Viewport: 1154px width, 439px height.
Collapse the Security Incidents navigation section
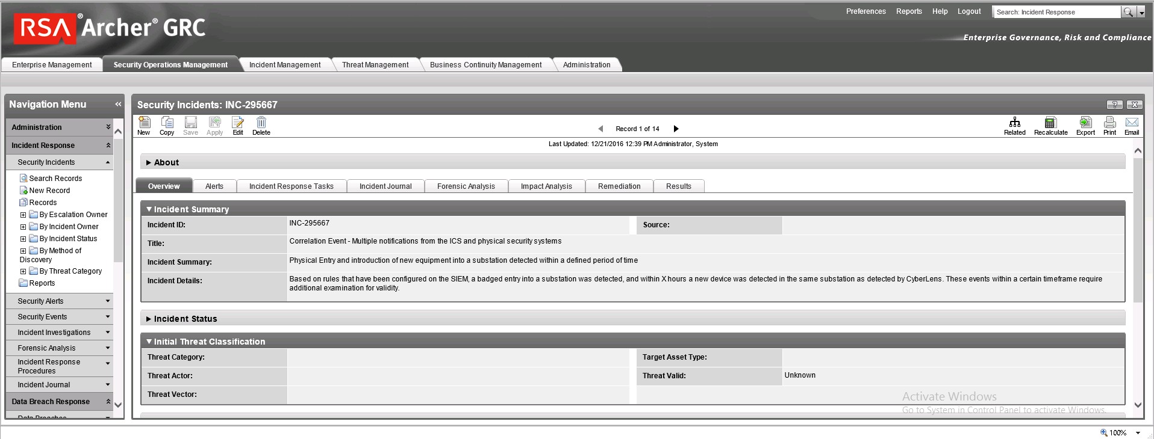point(108,162)
